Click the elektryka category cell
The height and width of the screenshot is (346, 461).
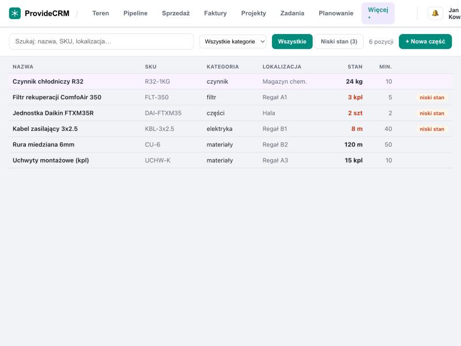pyautogui.click(x=220, y=129)
